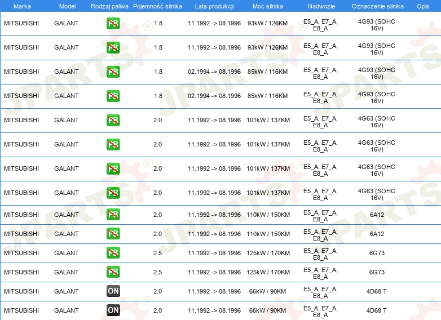Click the PB petrol icon in the first 93kW/126KM row
441x320 pixels.
113,24
